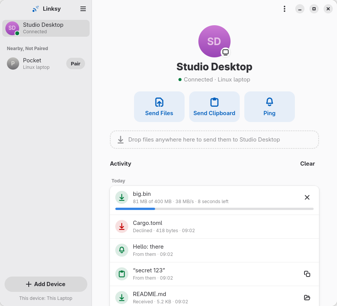Click the SD avatar in the sidebar
The height and width of the screenshot is (306, 337).
point(12,28)
